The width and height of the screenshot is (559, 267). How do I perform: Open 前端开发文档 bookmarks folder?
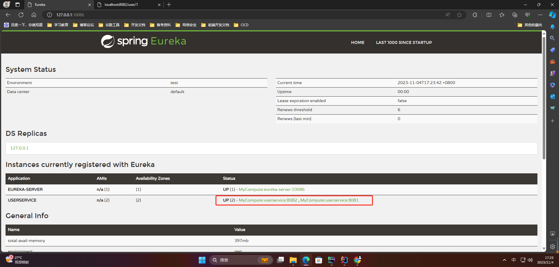[x=215, y=25]
